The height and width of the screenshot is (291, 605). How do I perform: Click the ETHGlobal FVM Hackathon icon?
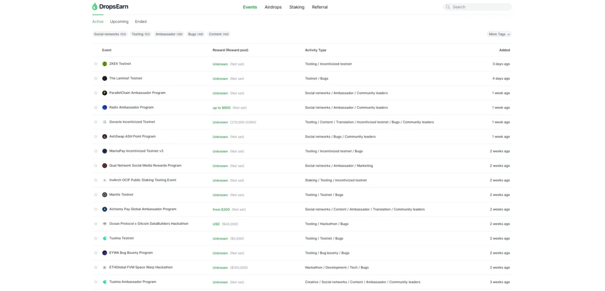[105, 267]
